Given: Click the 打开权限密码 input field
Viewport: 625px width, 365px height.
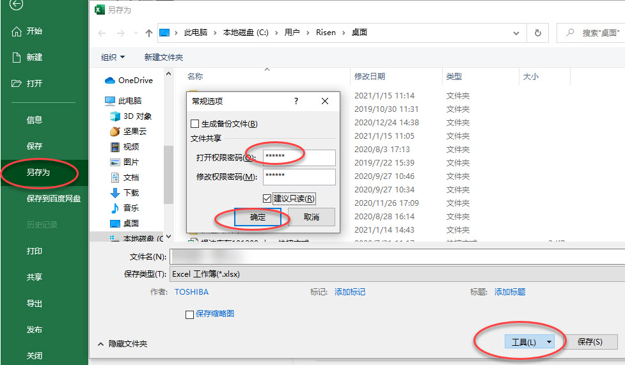Looking at the screenshot, I should coord(299,158).
